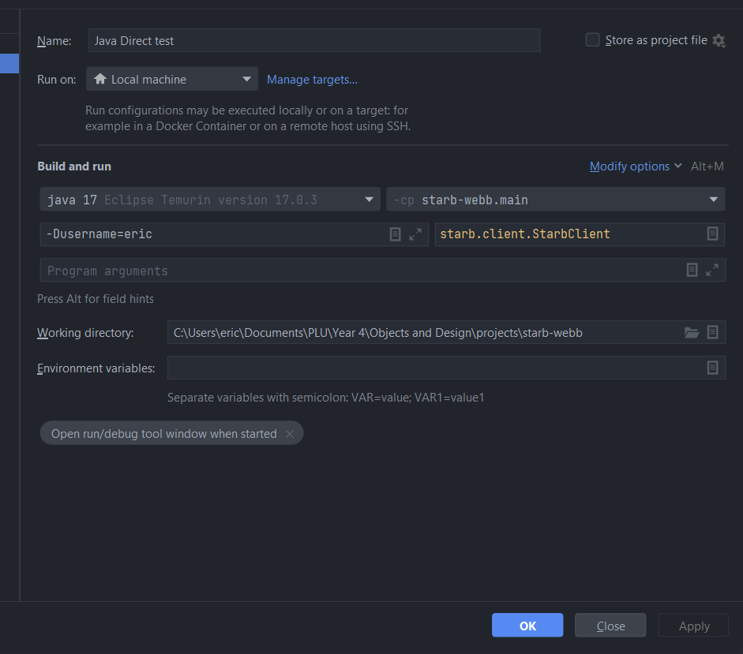Remove the Open run/debug tool window chip
This screenshot has width=743, height=654.
(290, 434)
